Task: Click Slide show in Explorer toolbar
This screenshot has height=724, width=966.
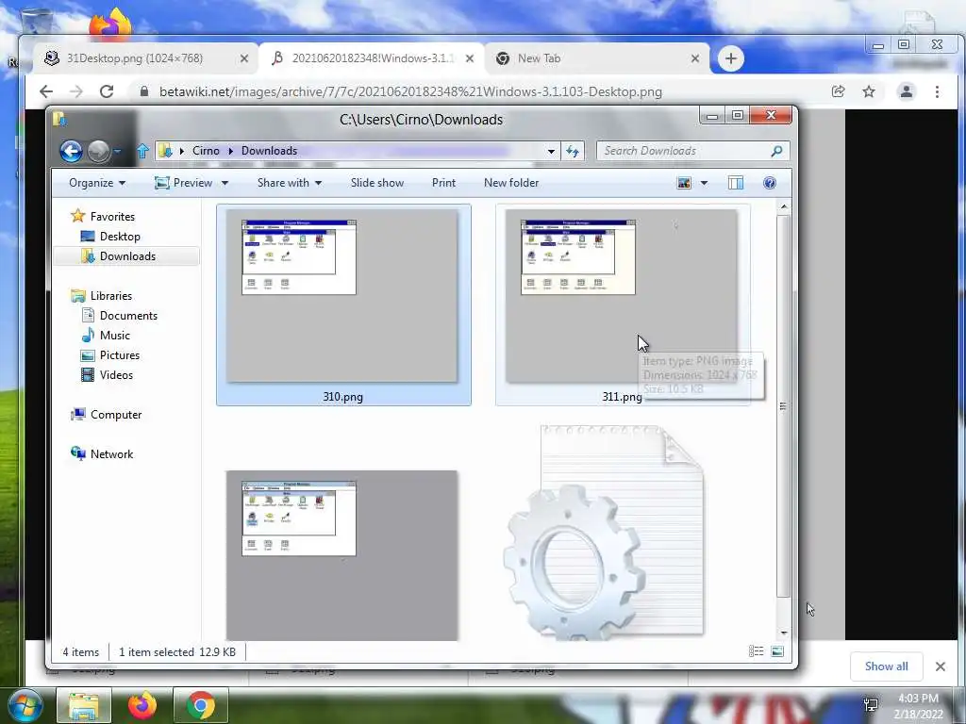Action: [x=377, y=183]
